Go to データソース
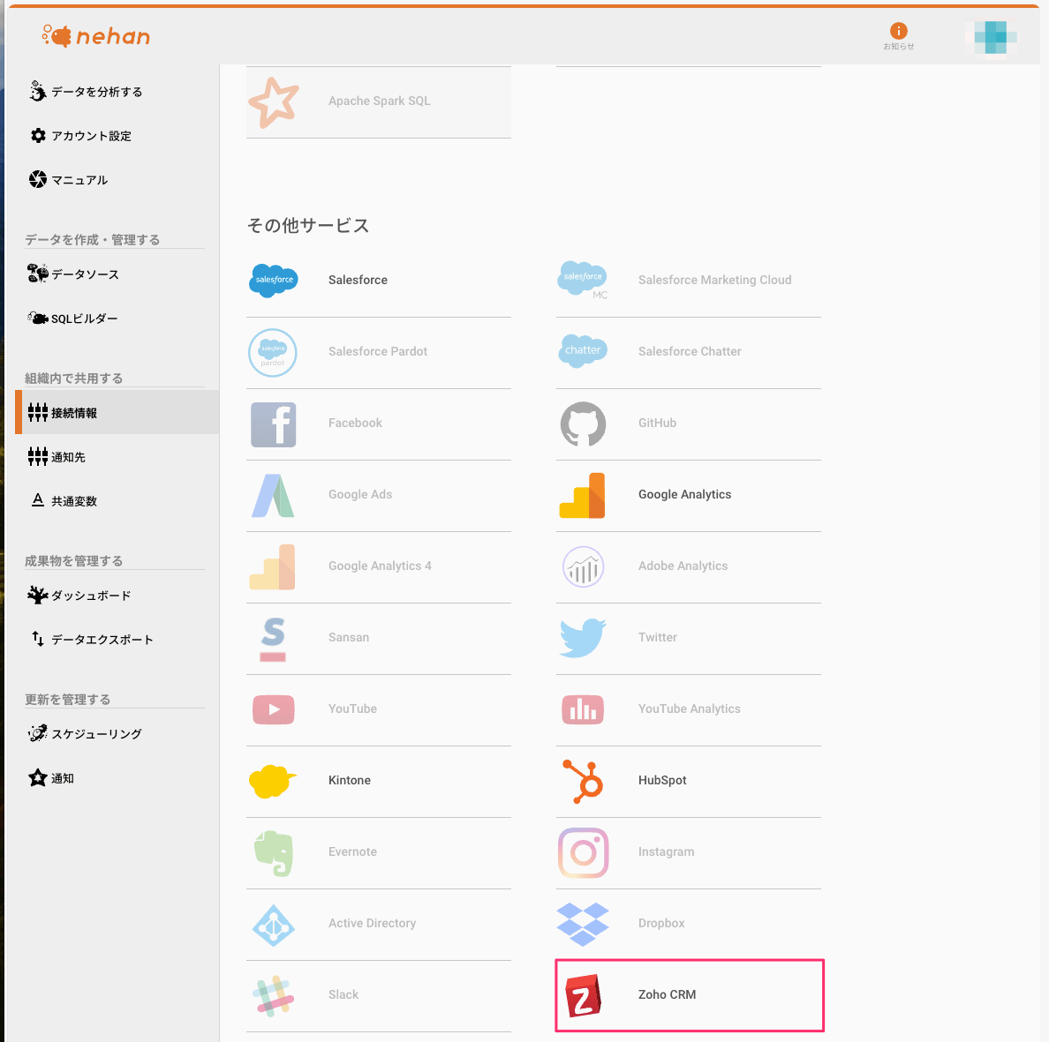The image size is (1049, 1042). point(73,274)
